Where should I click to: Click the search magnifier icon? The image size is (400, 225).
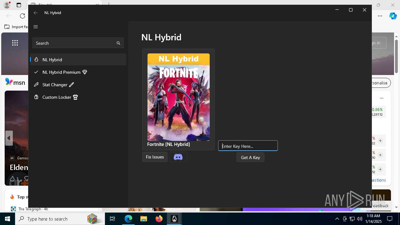pyautogui.click(x=118, y=43)
